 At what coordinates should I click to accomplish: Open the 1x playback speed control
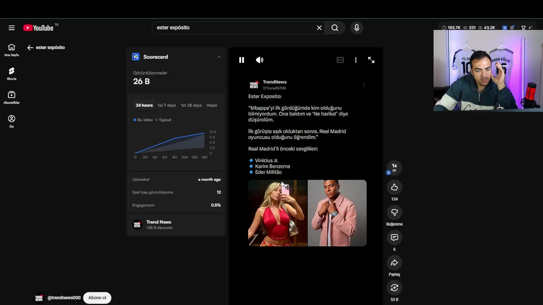coord(394,168)
